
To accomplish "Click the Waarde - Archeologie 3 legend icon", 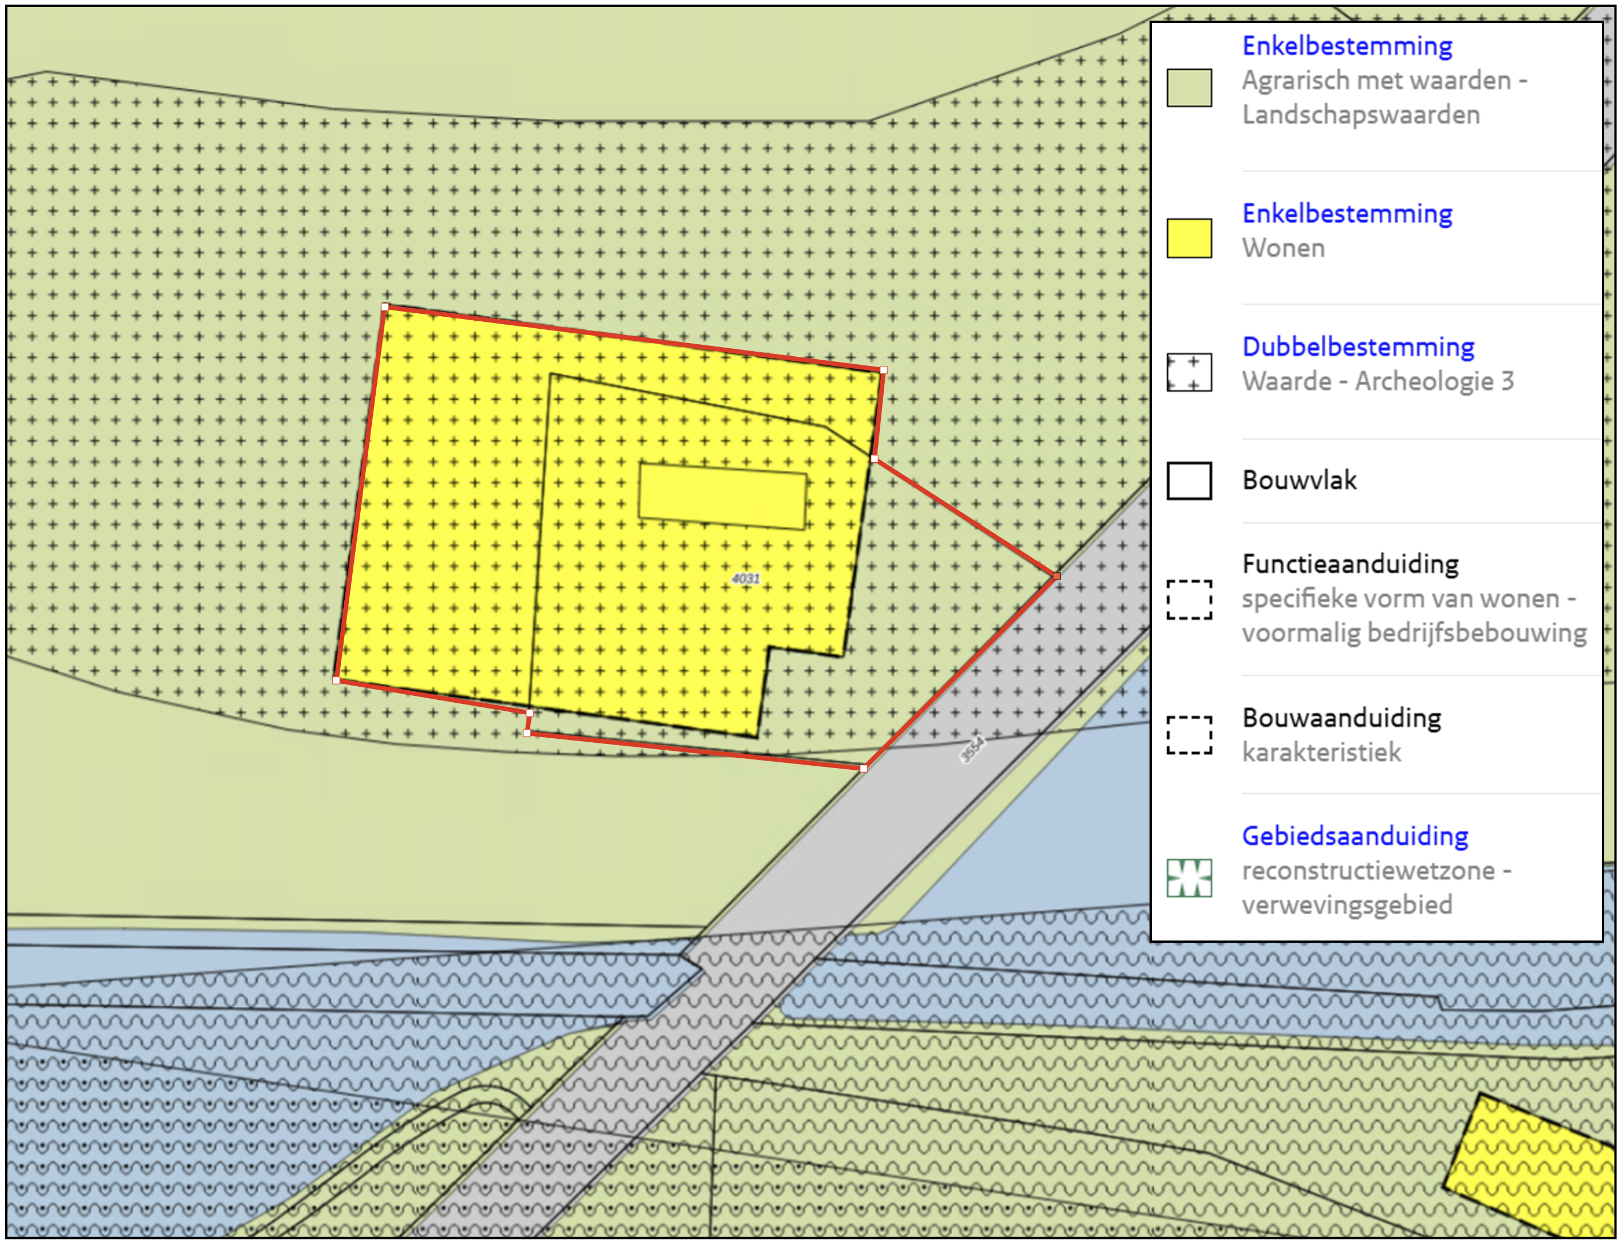I will [x=1189, y=372].
